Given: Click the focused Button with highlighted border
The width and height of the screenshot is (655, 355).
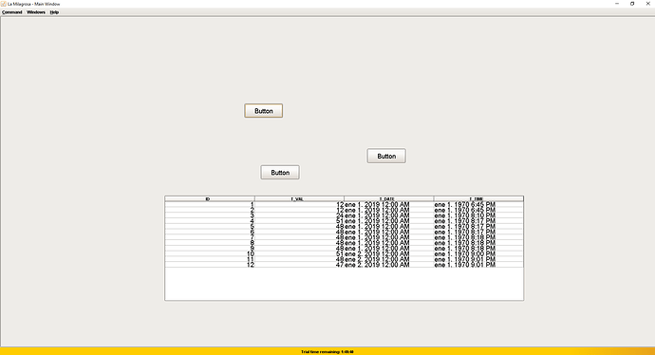Looking at the screenshot, I should (x=264, y=111).
